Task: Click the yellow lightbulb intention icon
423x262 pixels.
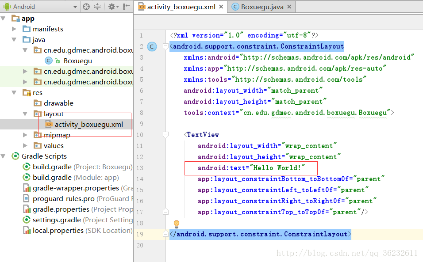Action: (x=177, y=224)
